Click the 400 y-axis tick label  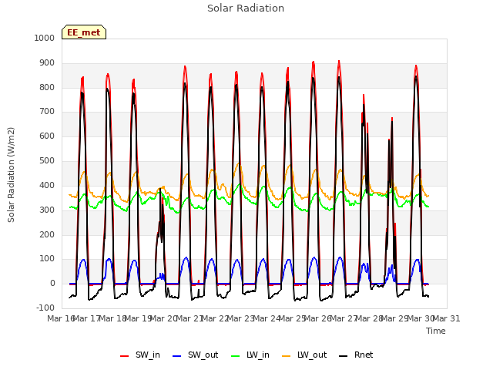point(47,185)
